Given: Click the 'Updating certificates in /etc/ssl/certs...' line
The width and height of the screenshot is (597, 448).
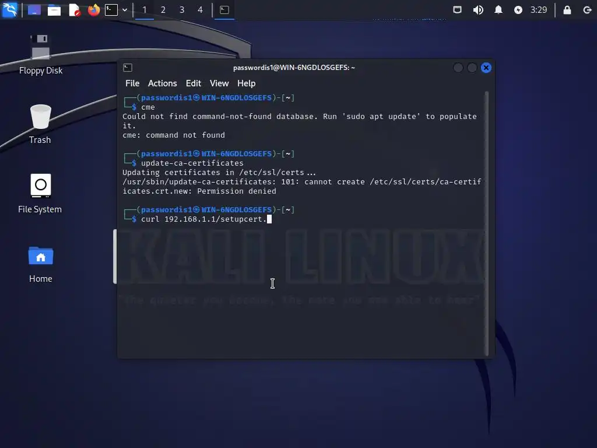Looking at the screenshot, I should [x=219, y=173].
